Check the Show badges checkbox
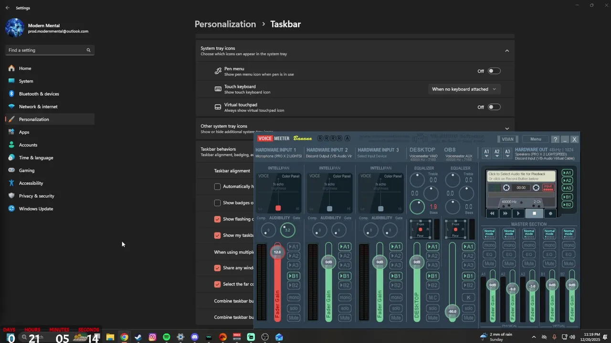The width and height of the screenshot is (611, 343). point(217,203)
